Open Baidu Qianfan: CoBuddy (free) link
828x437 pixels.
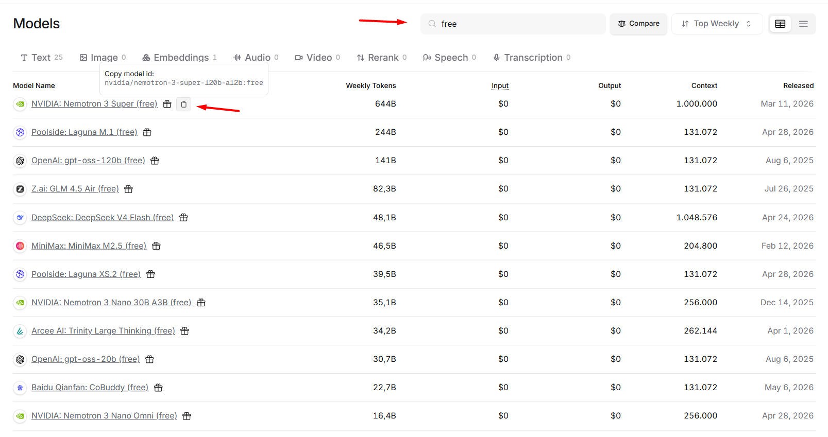click(90, 388)
